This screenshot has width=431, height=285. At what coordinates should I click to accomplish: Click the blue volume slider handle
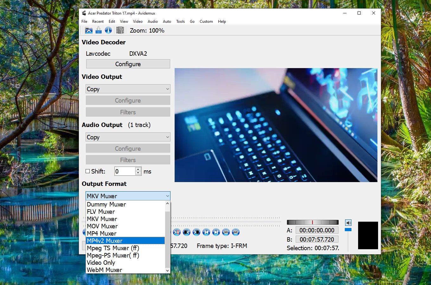[x=348, y=230]
